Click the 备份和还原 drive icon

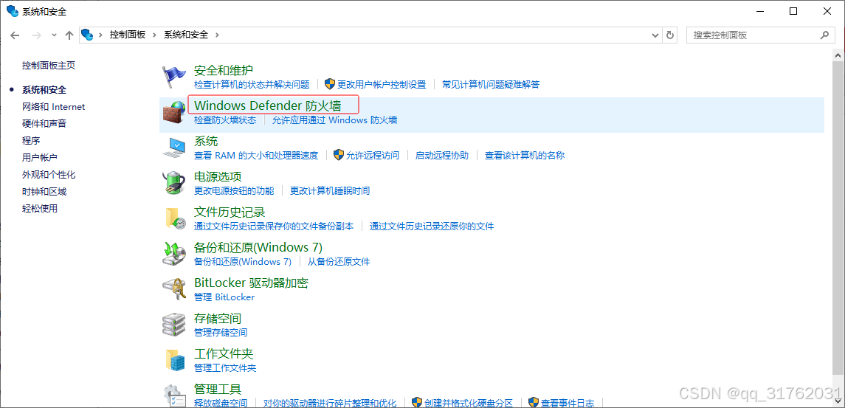pos(174,254)
